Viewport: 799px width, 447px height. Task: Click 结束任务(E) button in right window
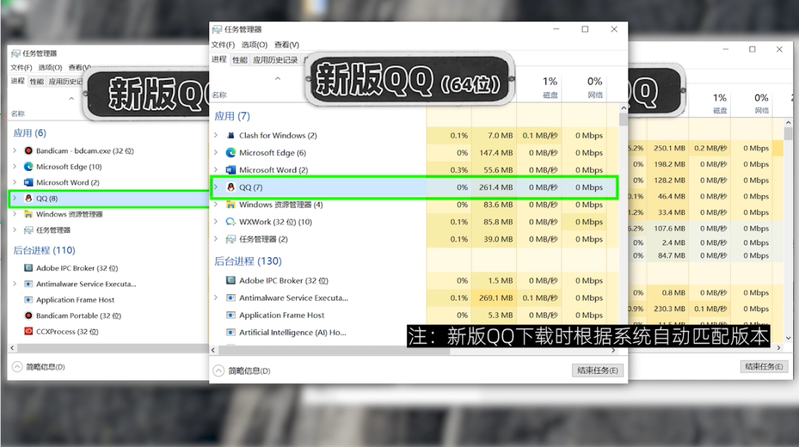point(763,366)
